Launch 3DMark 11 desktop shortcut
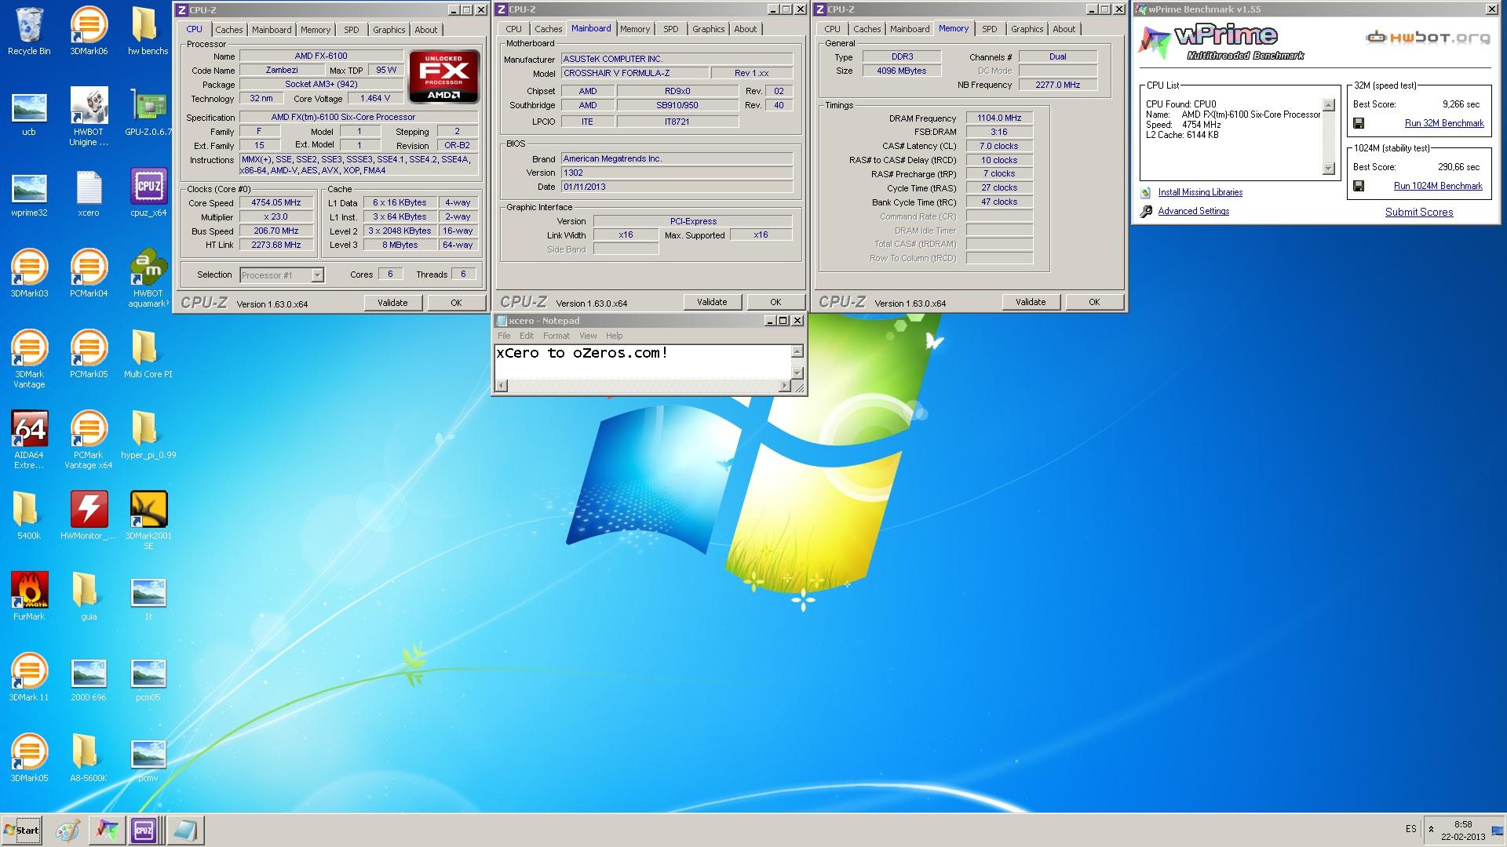 coord(29,678)
